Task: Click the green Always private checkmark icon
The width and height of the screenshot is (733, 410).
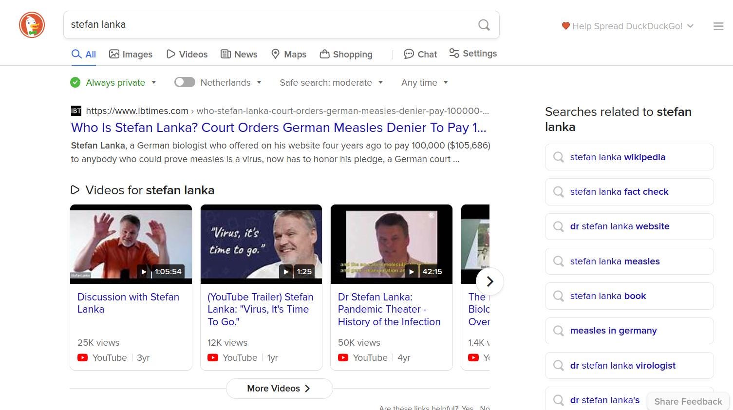Action: coord(75,82)
